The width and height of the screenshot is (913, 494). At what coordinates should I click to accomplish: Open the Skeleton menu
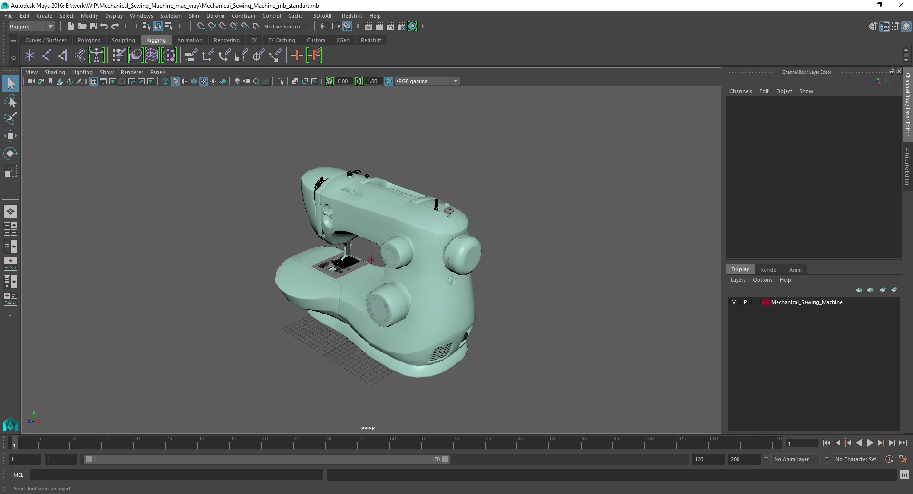(171, 16)
